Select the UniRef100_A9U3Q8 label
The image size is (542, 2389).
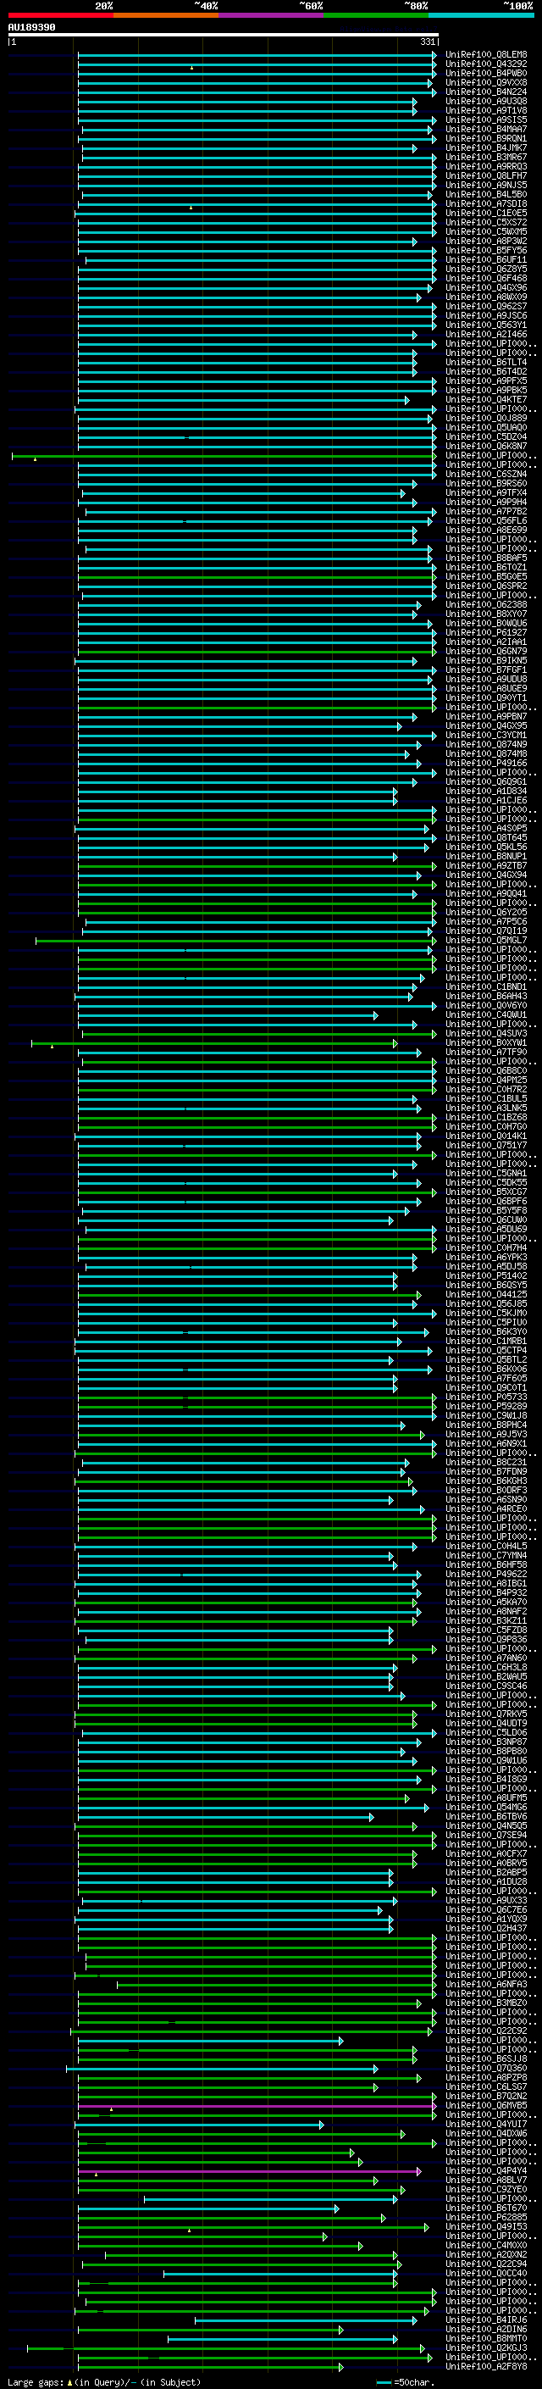tap(486, 101)
